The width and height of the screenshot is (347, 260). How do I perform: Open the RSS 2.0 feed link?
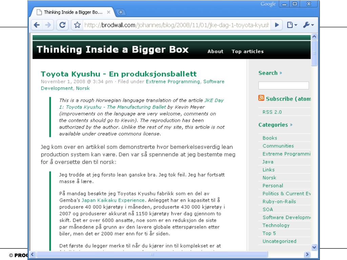click(272, 112)
